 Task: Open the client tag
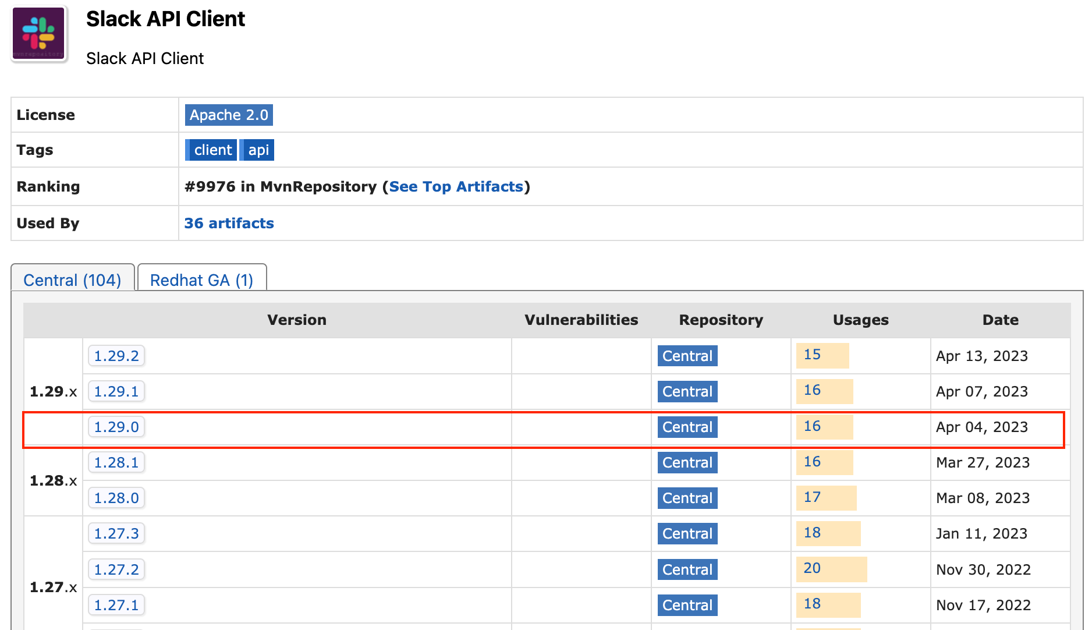[211, 150]
